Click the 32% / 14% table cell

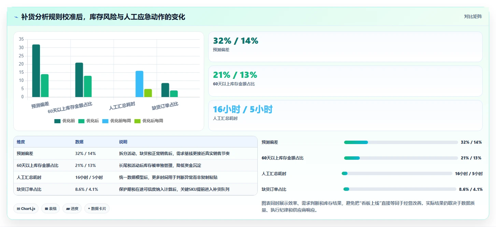85,154
